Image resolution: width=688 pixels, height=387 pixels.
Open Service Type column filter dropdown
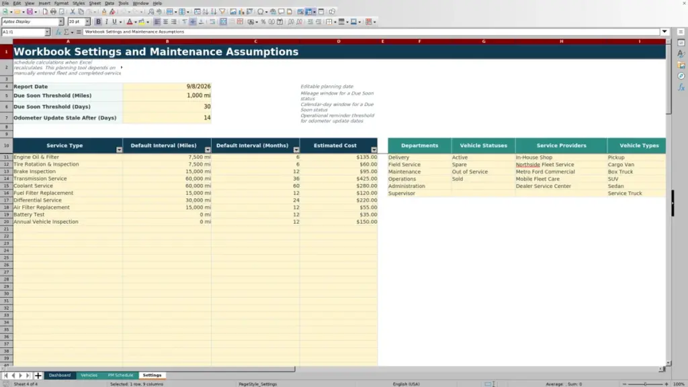[119, 150]
